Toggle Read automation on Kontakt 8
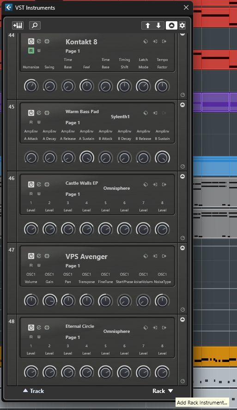This screenshot has width=237, height=410. (x=31, y=50)
